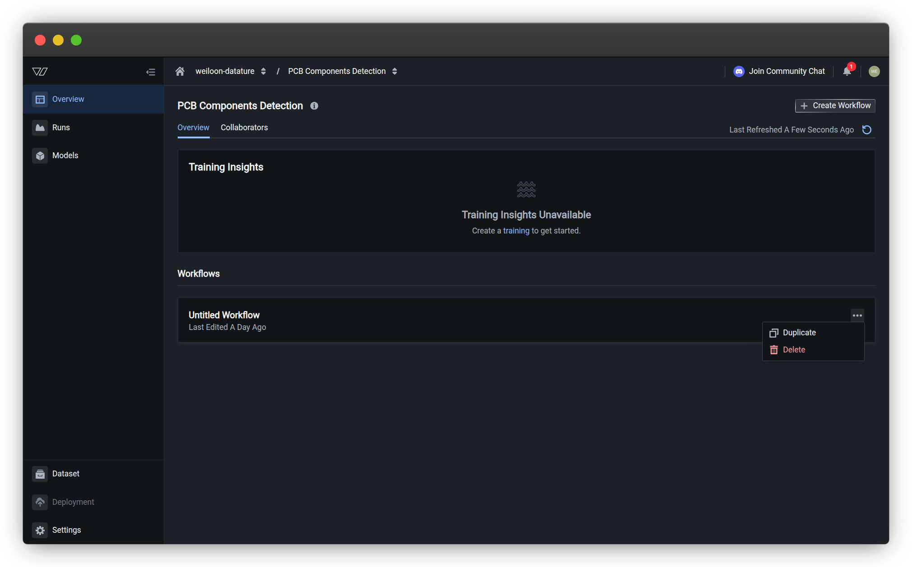Open project Settings
The image size is (912, 567).
point(66,530)
